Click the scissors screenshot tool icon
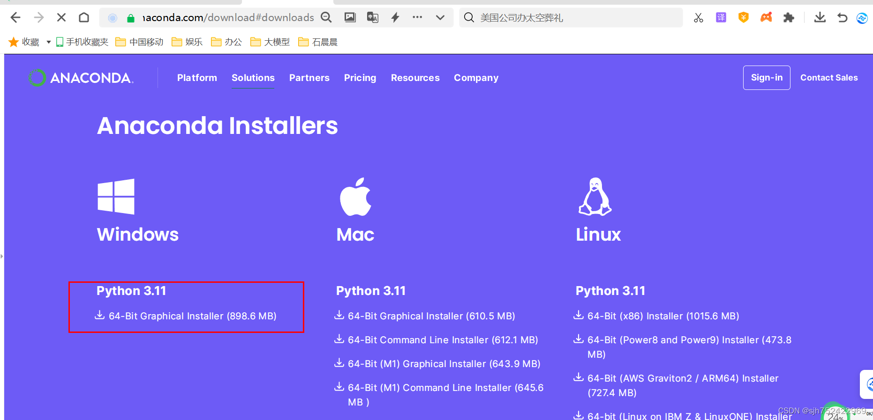This screenshot has width=873, height=420. click(x=699, y=18)
